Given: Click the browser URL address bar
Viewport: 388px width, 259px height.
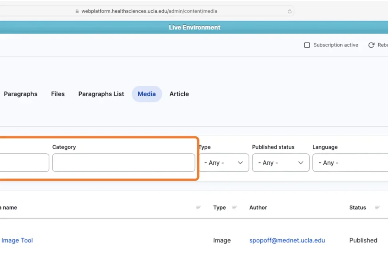Looking at the screenshot, I should coord(147,11).
